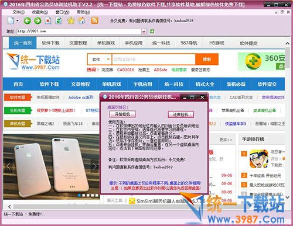The height and width of the screenshot is (226, 293).
Task: Stop loading with the red X page icon
Action: point(48,20)
